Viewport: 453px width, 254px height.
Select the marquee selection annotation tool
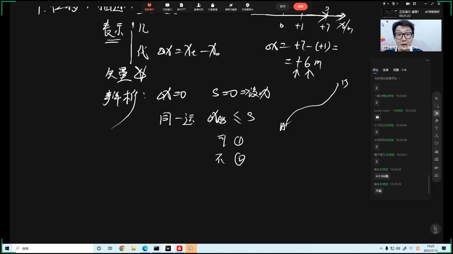(x=436, y=106)
